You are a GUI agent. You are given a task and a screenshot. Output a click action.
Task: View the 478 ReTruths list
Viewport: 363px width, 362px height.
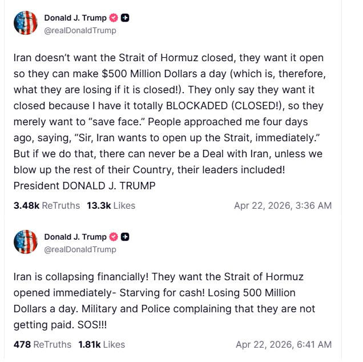click(42, 344)
